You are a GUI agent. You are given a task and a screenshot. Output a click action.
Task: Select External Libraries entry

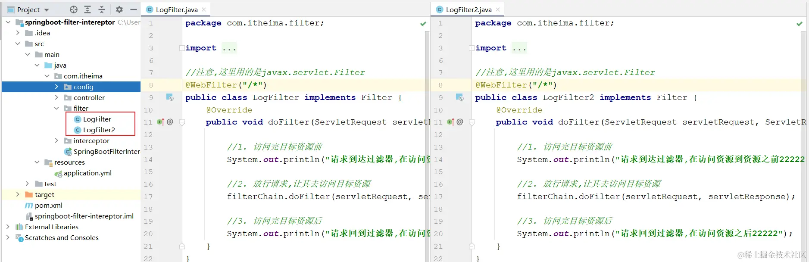(x=52, y=227)
